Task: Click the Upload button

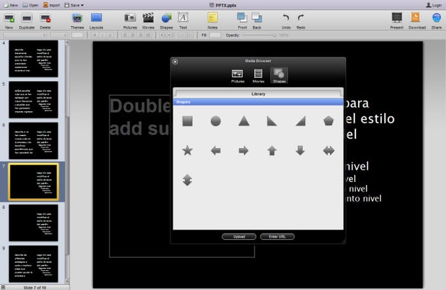Action: tap(239, 237)
